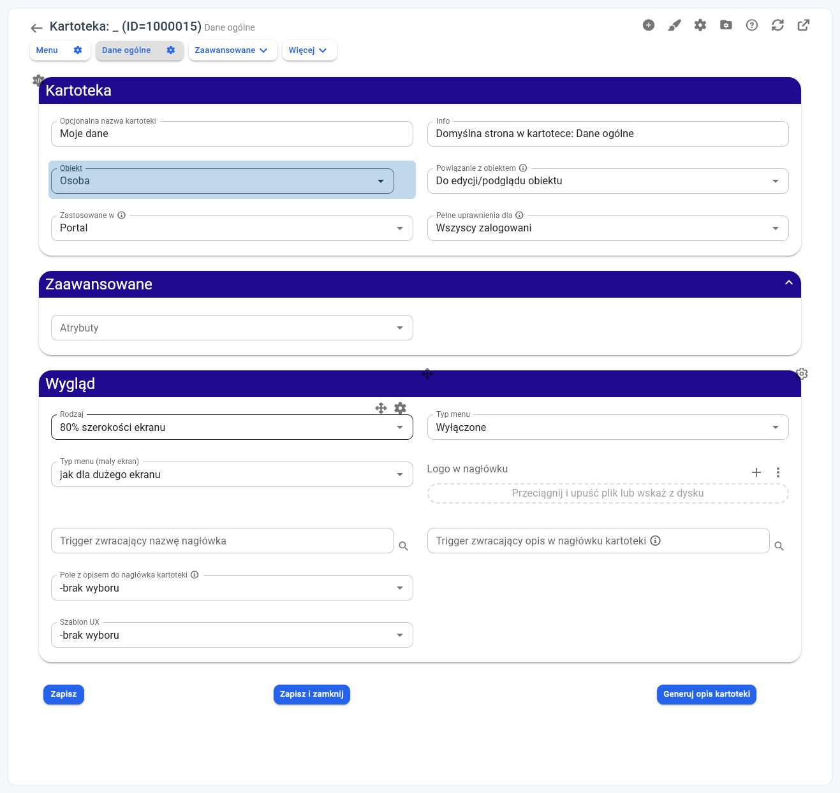Open the Typ menu (mały ekran) dropdown

pos(232,474)
